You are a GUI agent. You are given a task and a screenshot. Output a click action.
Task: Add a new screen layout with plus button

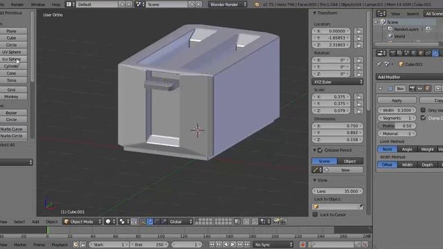[x=122, y=4]
